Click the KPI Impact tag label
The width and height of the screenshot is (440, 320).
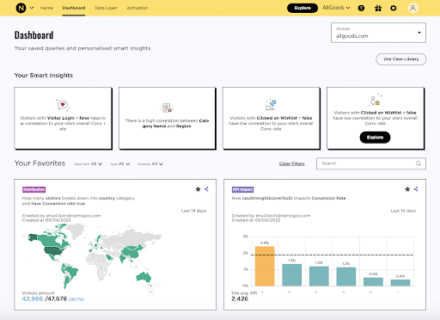coord(242,189)
